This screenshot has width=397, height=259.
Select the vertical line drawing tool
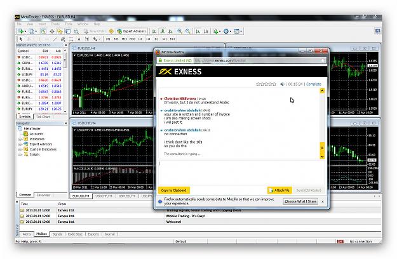[x=39, y=39]
